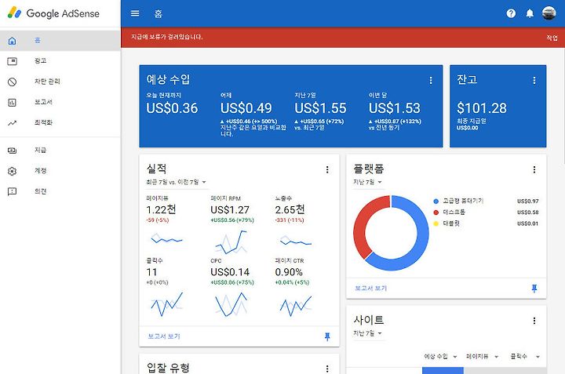Open the 플랫폼 card three-dot menu
Viewport: 565px width, 374px height.
pos(534,169)
